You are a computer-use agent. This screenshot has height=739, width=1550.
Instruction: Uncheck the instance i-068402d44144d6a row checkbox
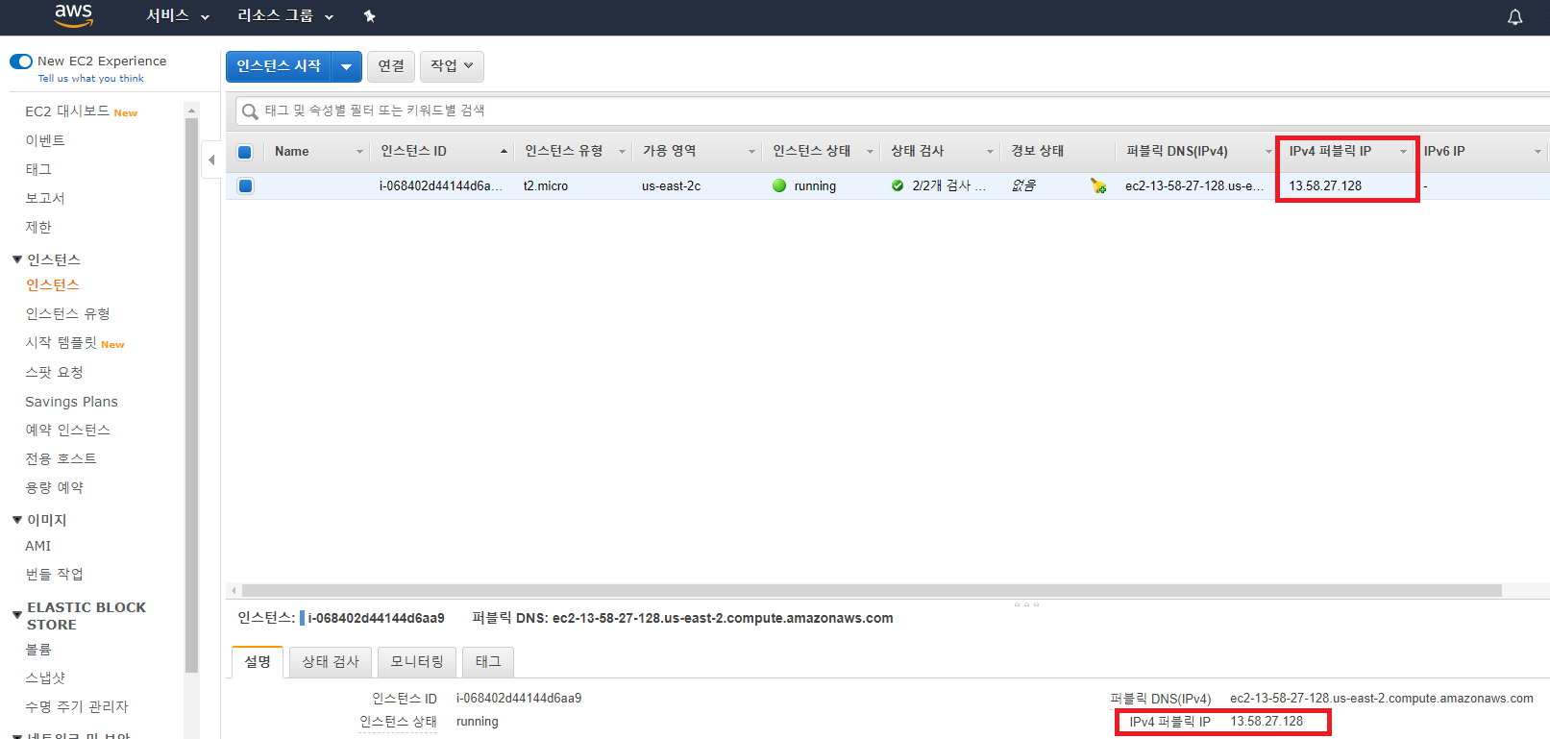pyautogui.click(x=245, y=185)
